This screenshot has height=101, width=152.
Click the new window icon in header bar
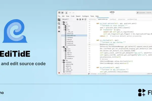pyautogui.click(x=59, y=13)
